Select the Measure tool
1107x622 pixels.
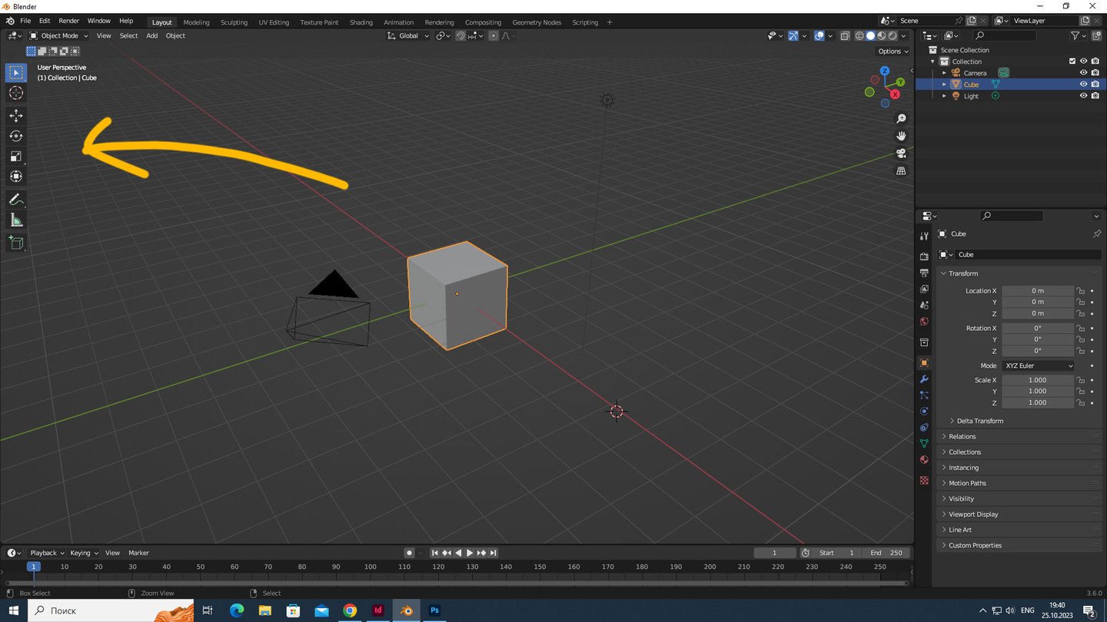click(16, 221)
